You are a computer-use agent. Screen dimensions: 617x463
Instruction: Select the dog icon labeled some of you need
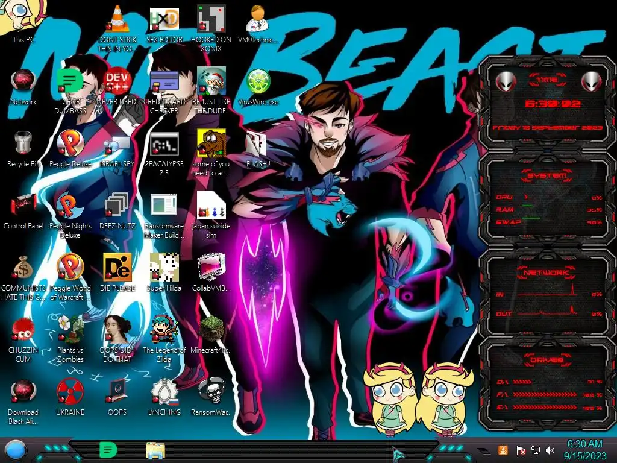point(211,142)
